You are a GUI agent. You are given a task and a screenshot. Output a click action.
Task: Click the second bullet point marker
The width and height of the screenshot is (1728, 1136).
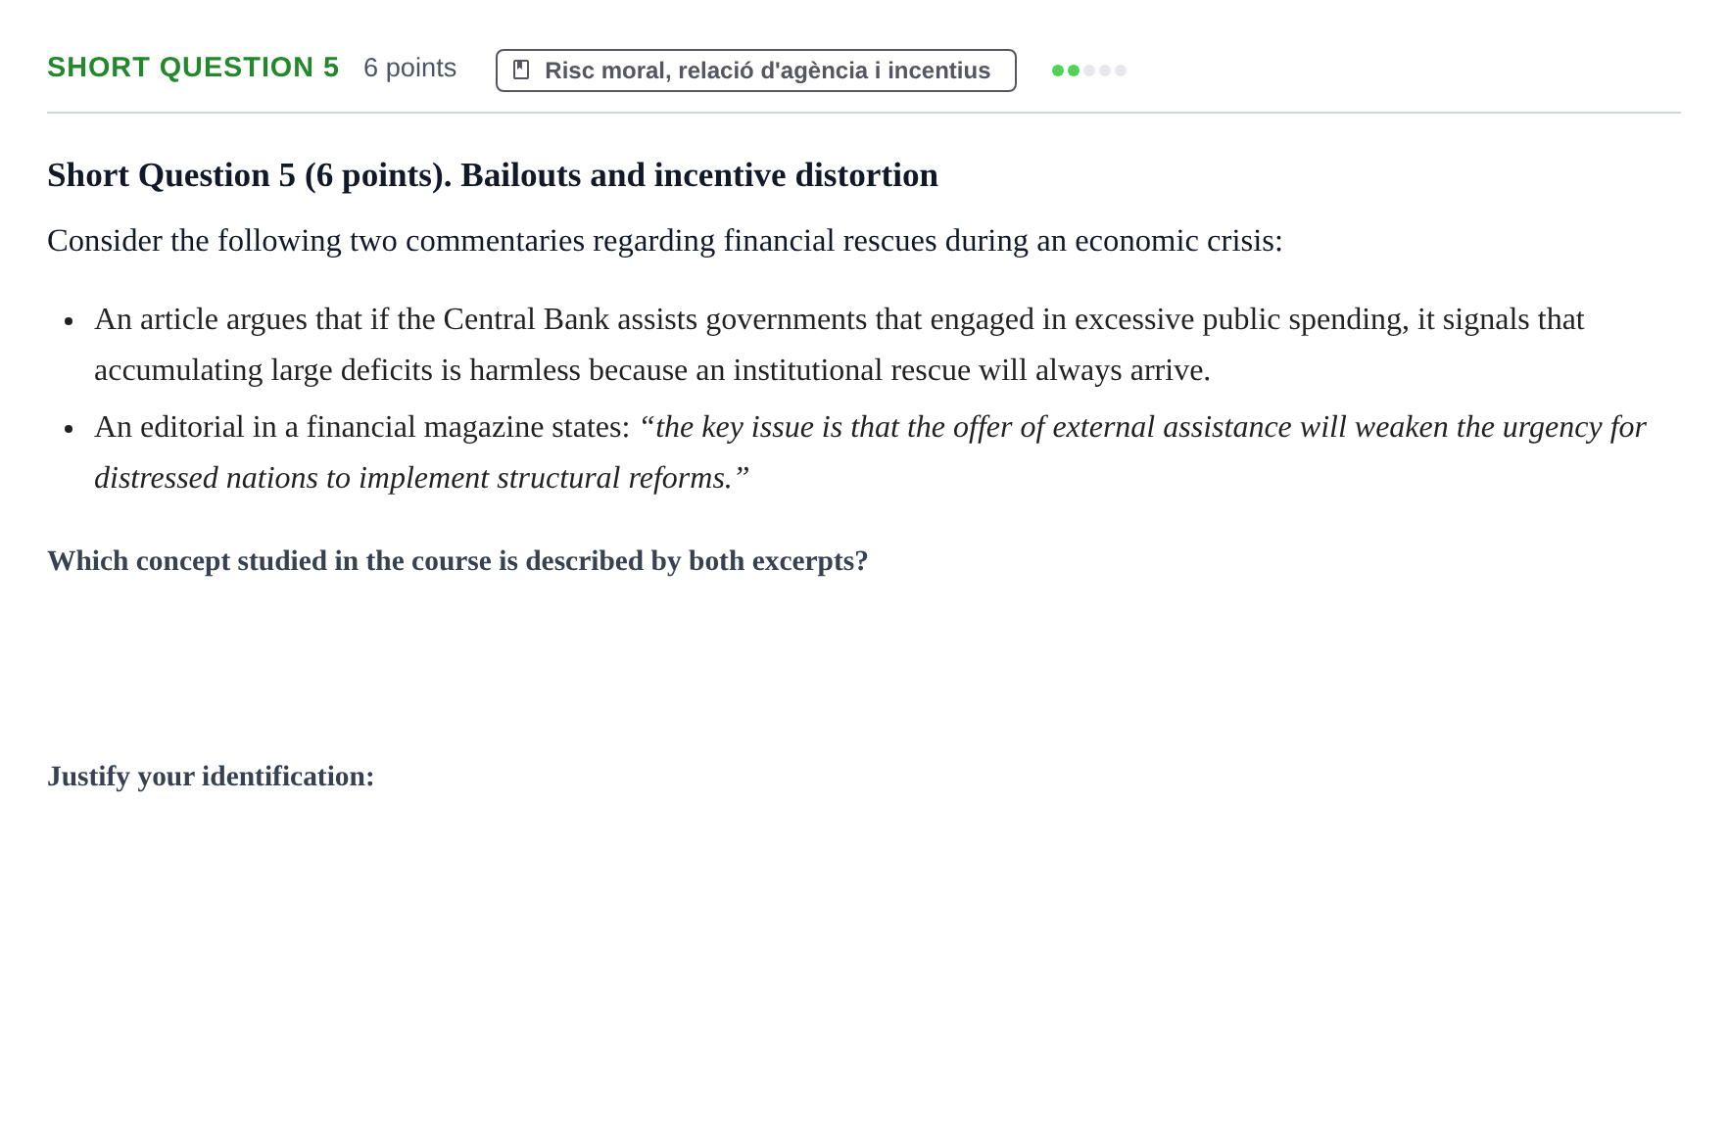tap(69, 429)
